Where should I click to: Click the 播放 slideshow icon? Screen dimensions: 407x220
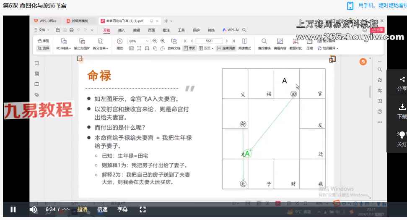click(x=119, y=44)
